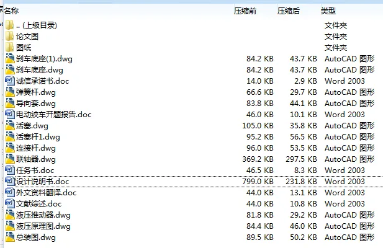Click the 105.0 KB size value
This screenshot has height=248, width=383.
pos(258,126)
